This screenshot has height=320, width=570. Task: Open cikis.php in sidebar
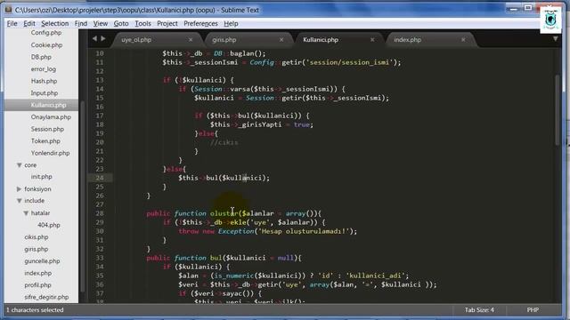coord(37,237)
